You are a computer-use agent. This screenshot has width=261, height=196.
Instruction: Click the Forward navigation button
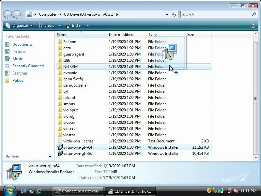(17, 14)
